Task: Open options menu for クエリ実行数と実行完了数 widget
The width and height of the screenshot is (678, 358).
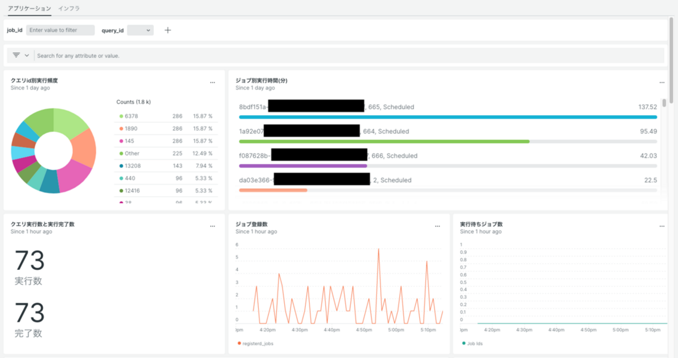Action: (212, 226)
